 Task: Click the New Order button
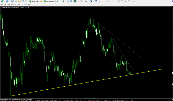[34, 1]
